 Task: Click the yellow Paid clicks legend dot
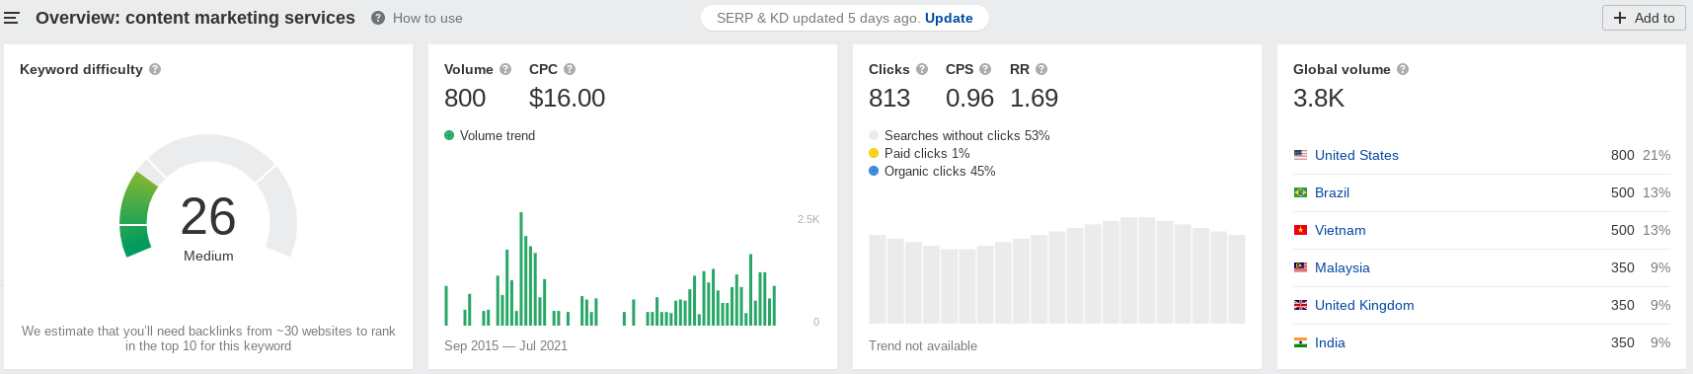pyautogui.click(x=874, y=153)
